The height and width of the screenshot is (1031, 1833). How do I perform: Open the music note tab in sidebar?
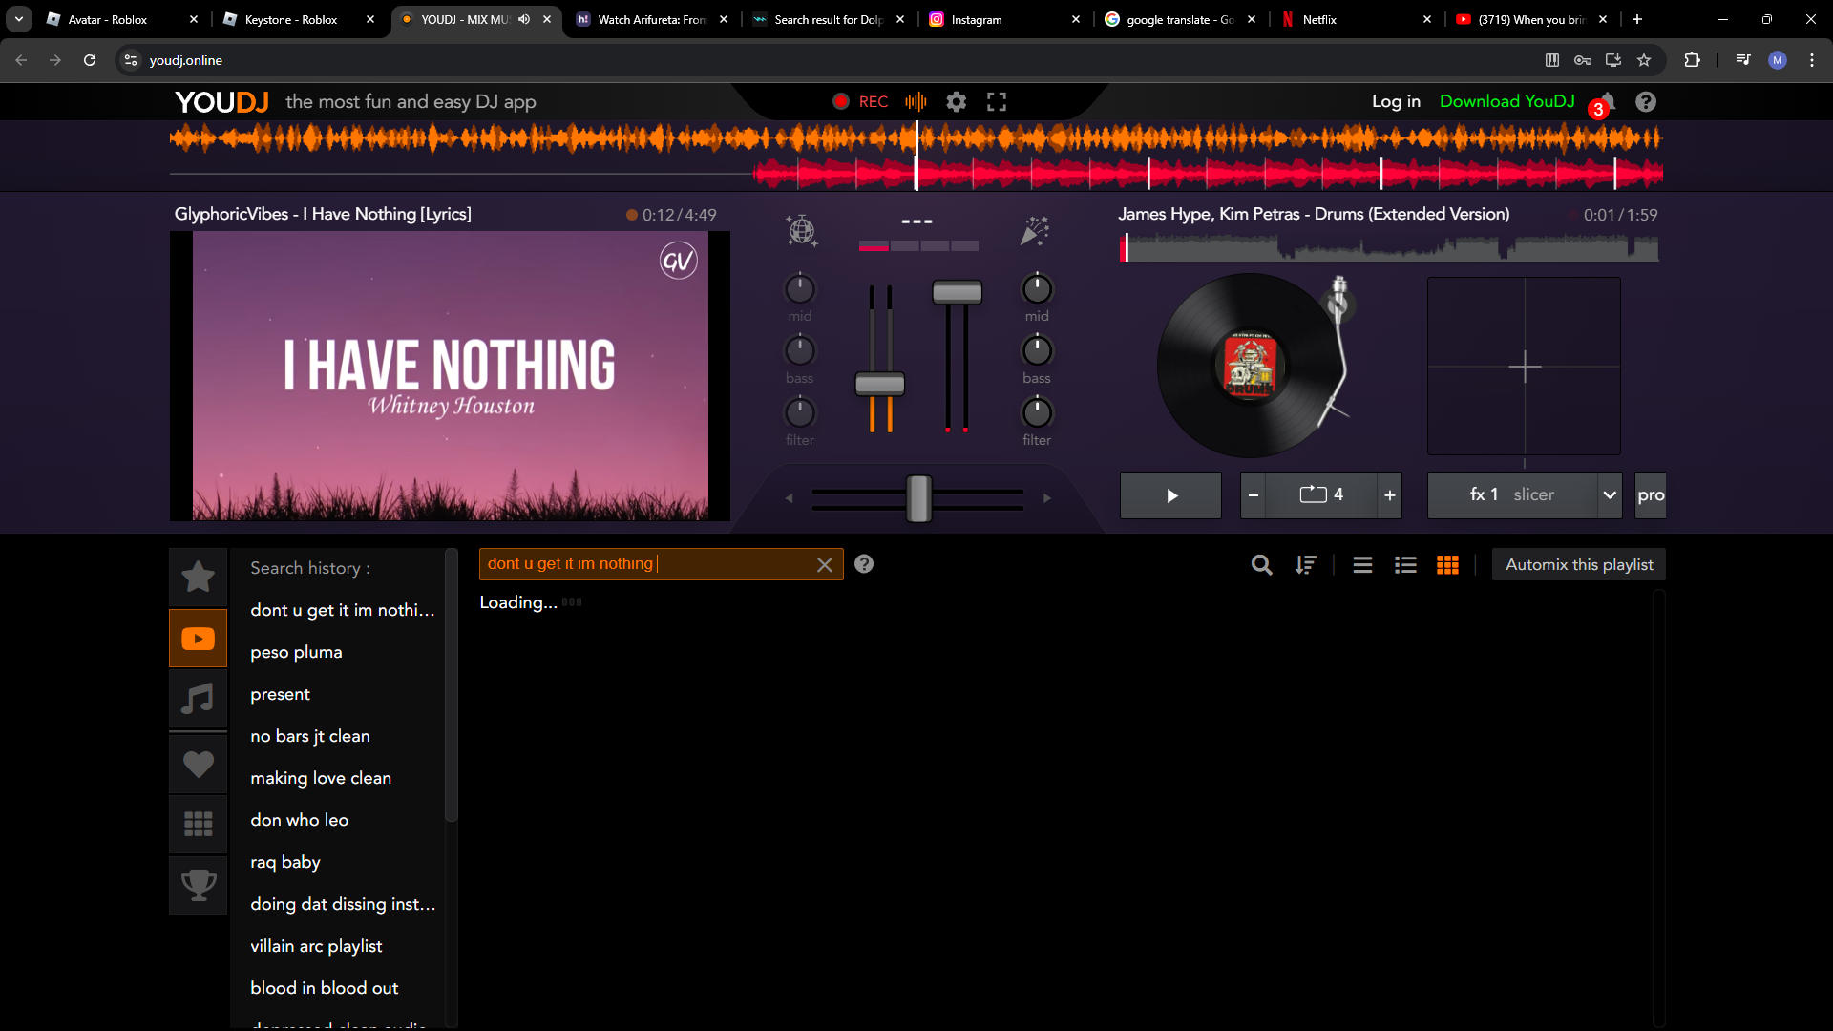[199, 699]
